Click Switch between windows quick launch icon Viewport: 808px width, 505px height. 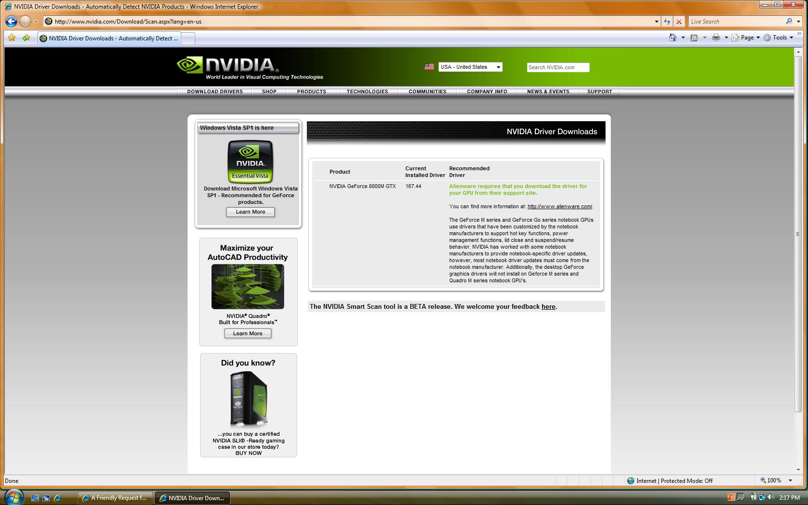(46, 498)
